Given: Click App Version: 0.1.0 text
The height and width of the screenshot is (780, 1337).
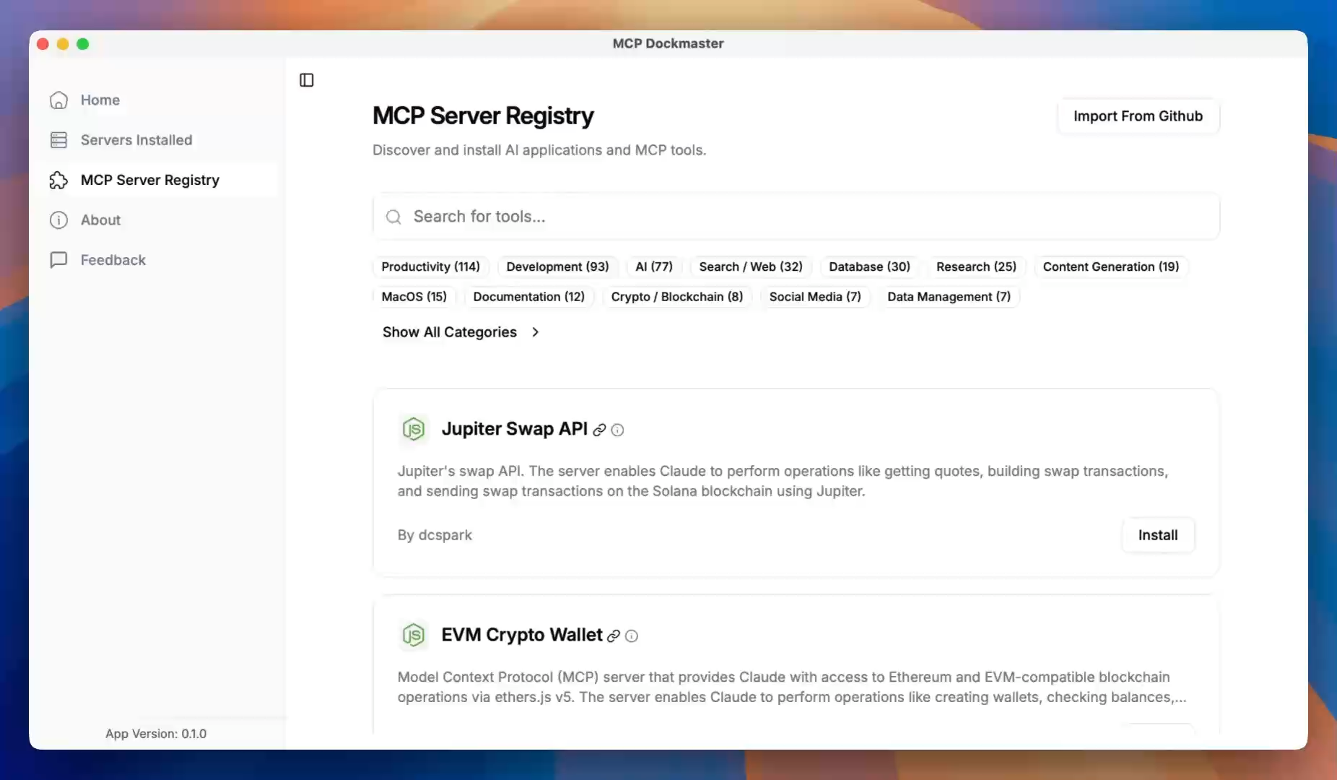Looking at the screenshot, I should point(156,734).
